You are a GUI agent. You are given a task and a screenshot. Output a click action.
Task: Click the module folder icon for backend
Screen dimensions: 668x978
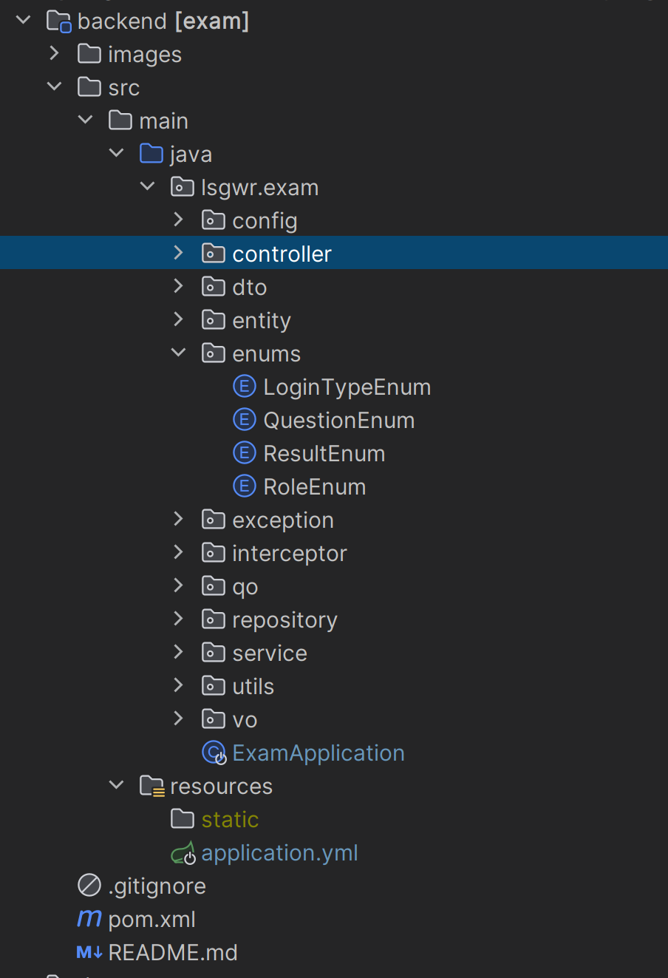click(58, 21)
